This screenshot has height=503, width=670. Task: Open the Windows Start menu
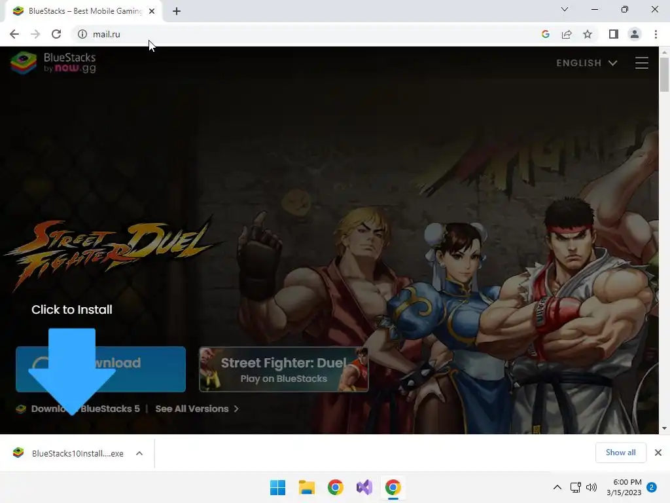(277, 487)
